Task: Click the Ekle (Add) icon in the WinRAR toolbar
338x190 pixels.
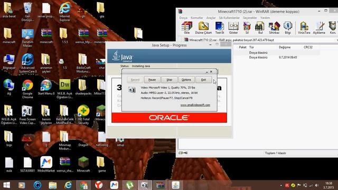Action: (x=186, y=28)
